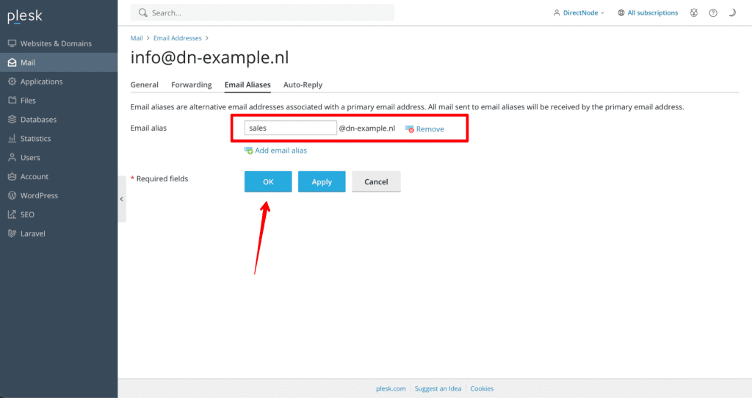Click the help question mark icon
The width and height of the screenshot is (752, 398).
point(712,12)
